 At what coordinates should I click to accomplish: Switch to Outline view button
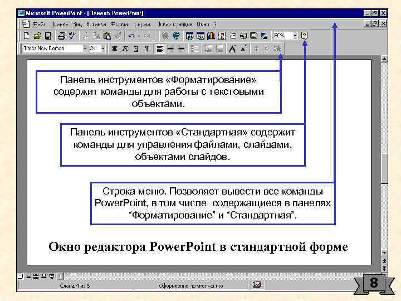(28, 276)
